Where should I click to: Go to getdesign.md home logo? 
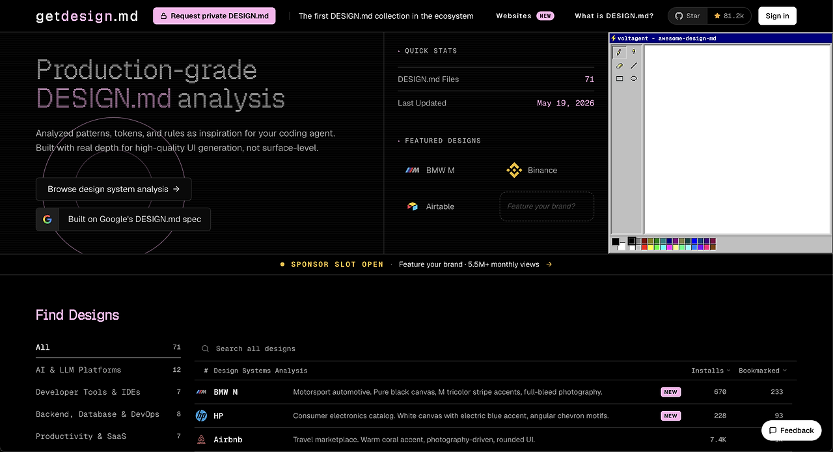click(x=87, y=16)
